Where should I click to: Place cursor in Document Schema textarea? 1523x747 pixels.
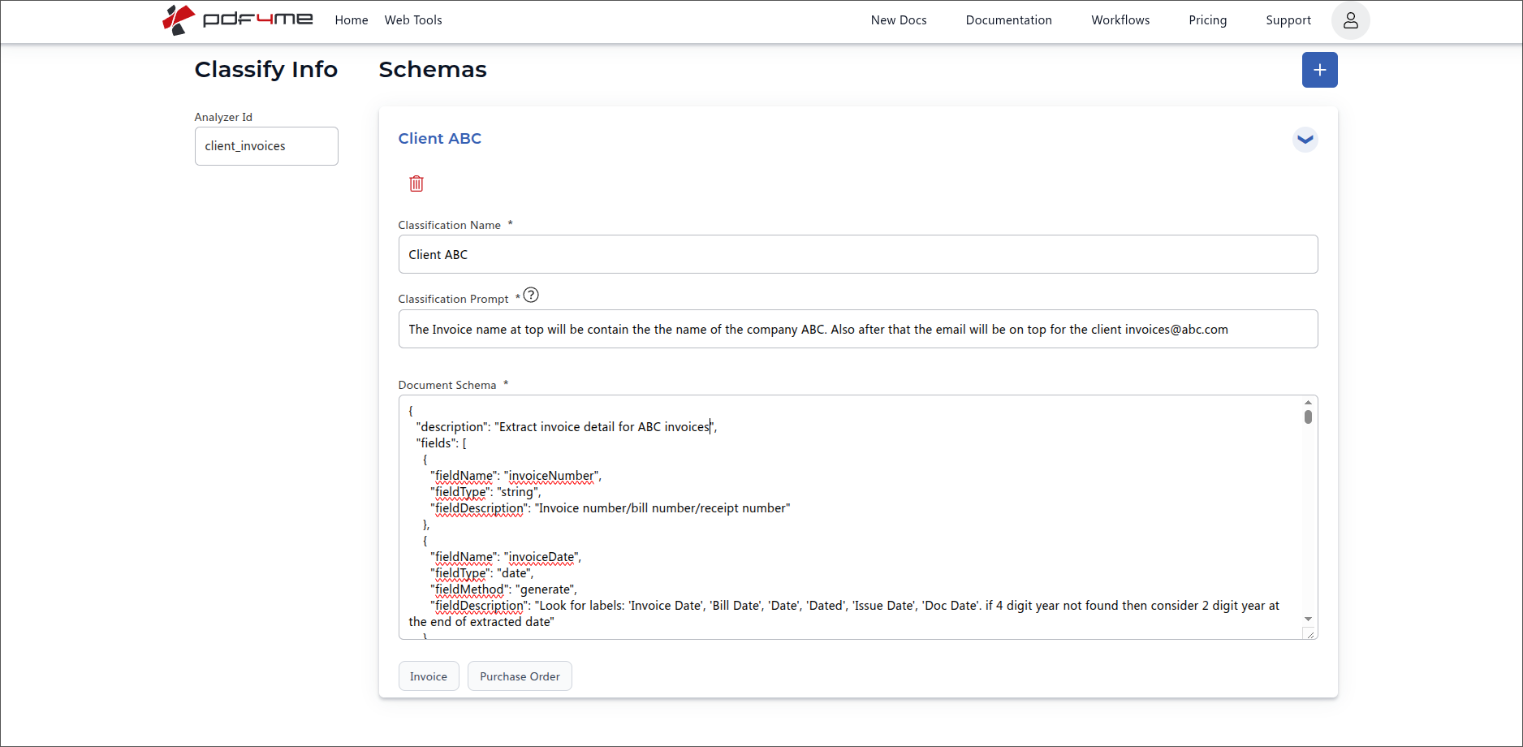[x=851, y=517]
